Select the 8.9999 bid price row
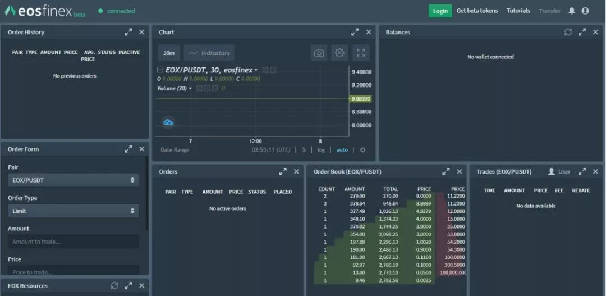The image size is (606, 296). coord(375,203)
